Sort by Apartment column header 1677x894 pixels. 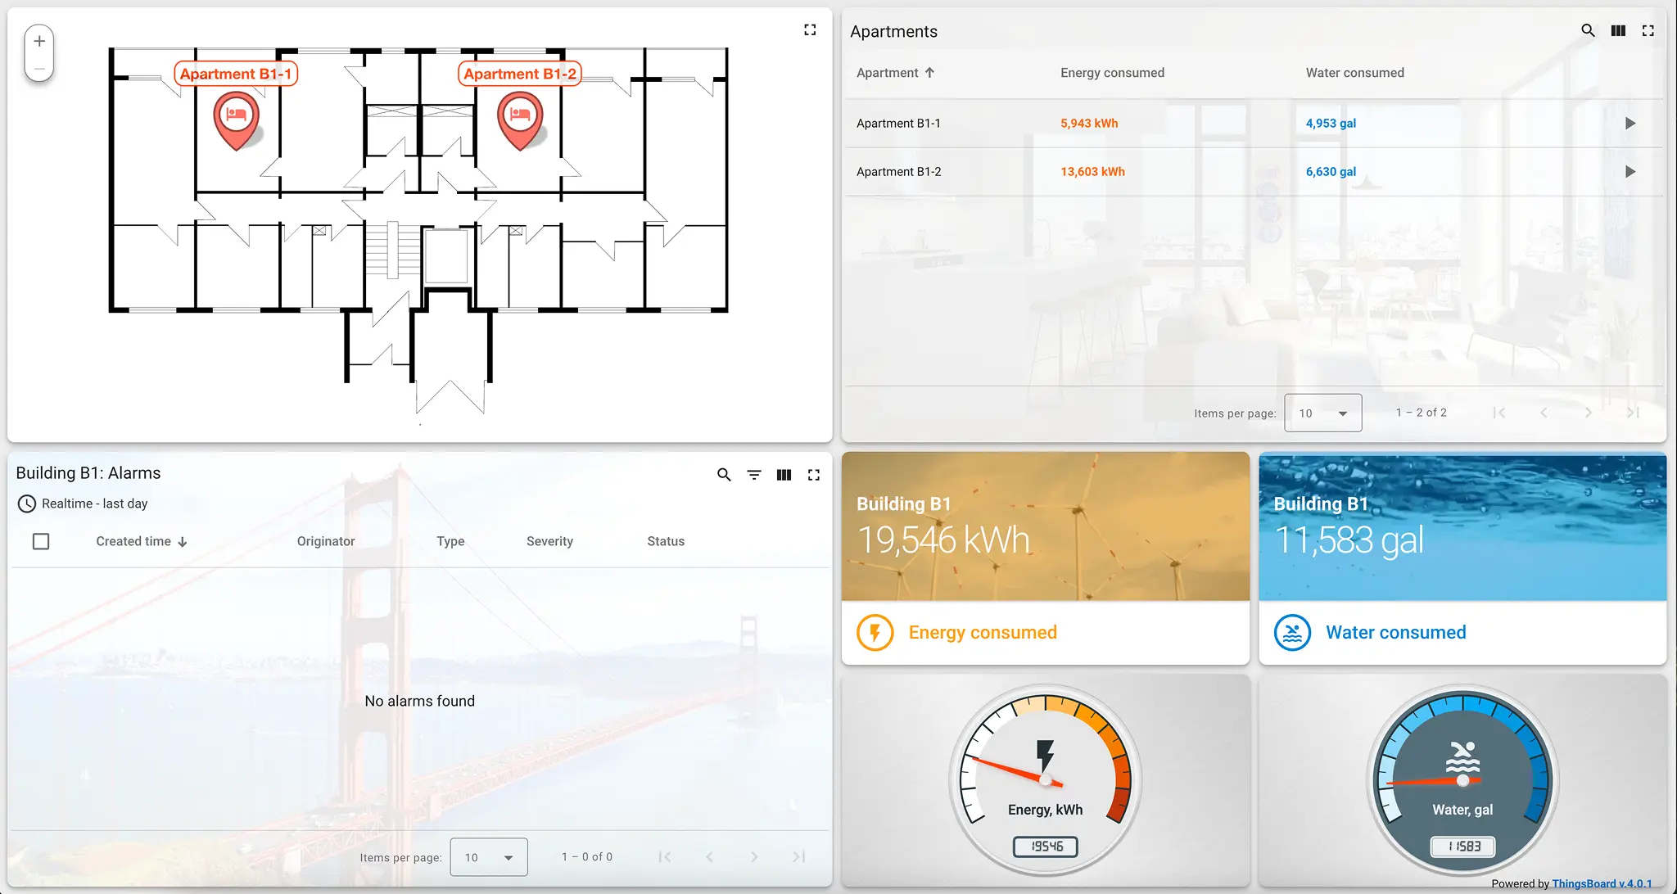coord(888,73)
